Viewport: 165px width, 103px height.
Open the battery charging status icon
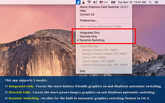(113, 2)
